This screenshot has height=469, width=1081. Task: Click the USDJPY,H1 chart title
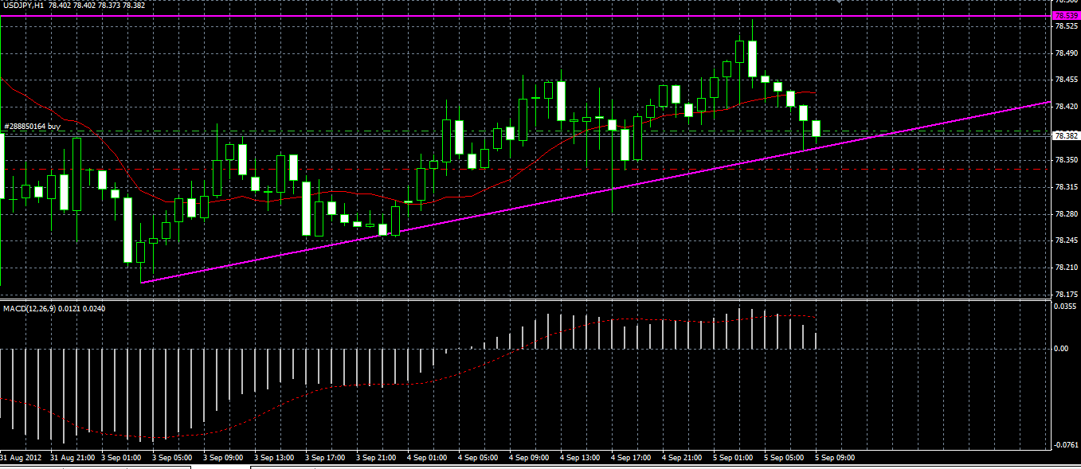pyautogui.click(x=23, y=6)
